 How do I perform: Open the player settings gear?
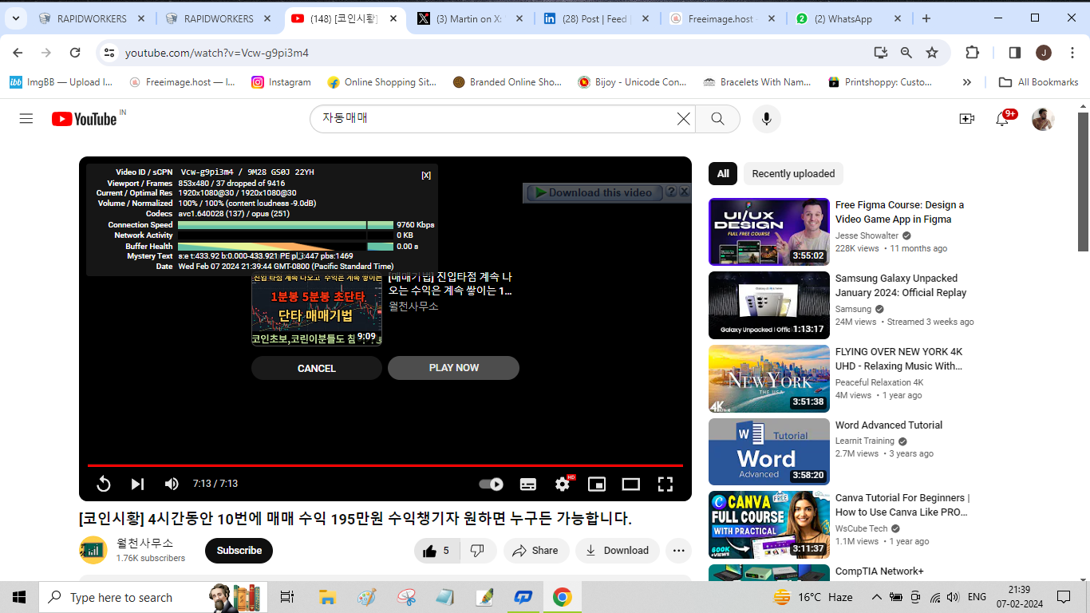tap(563, 484)
